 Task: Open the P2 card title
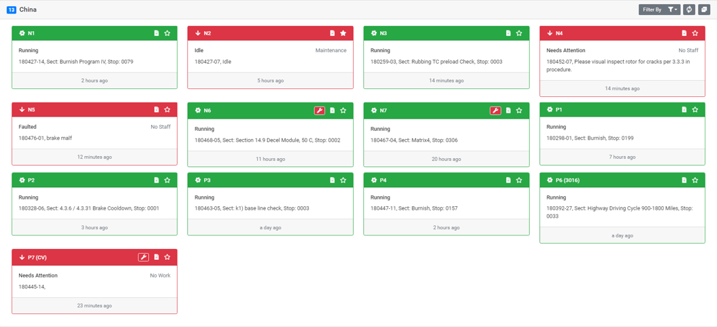[x=31, y=180]
